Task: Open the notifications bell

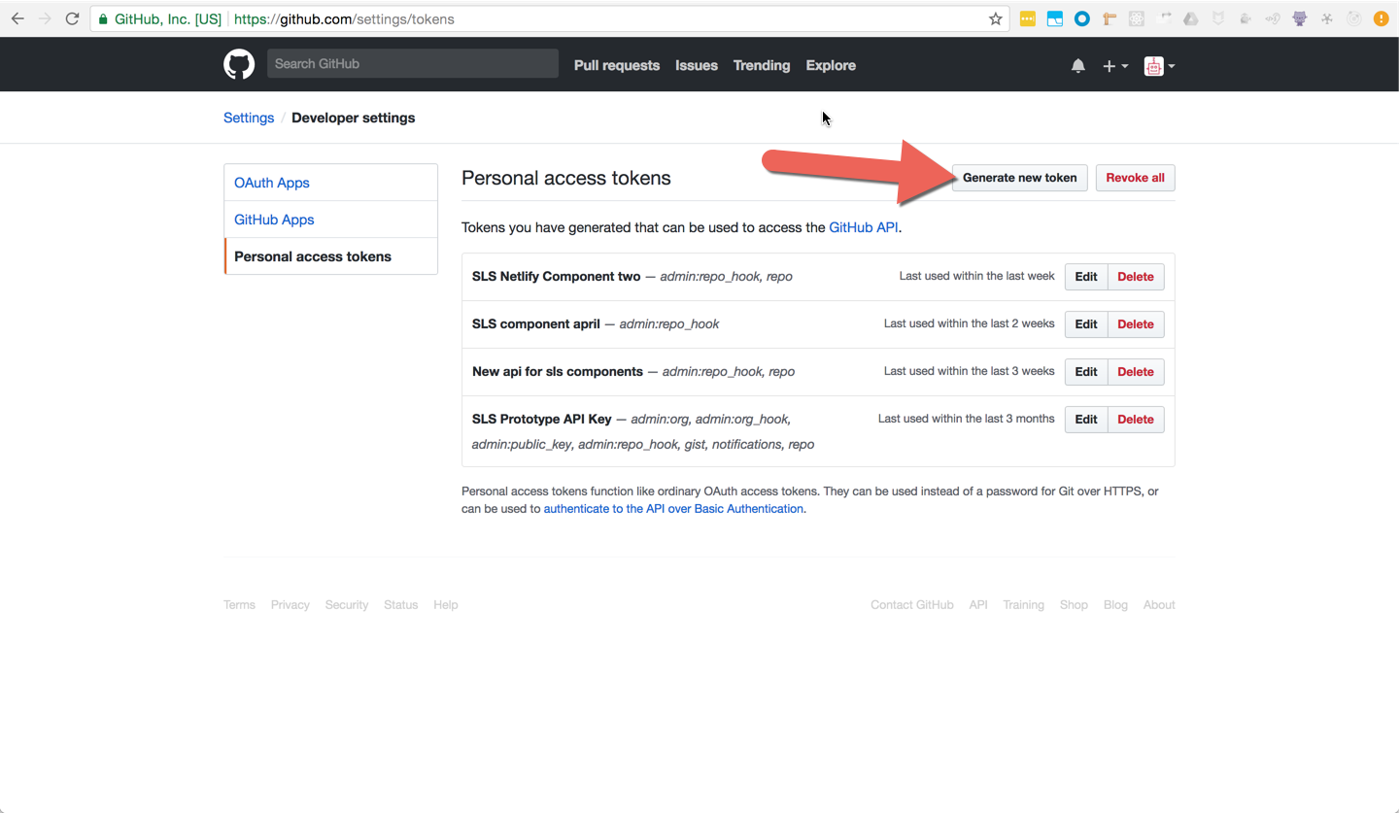Action: 1077,66
